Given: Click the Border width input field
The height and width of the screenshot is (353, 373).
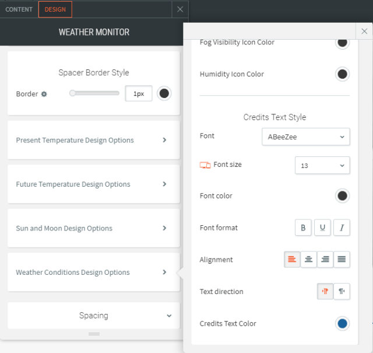Looking at the screenshot, I should [x=139, y=93].
